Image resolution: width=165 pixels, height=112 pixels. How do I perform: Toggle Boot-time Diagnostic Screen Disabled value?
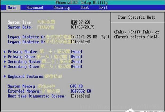[81, 96]
